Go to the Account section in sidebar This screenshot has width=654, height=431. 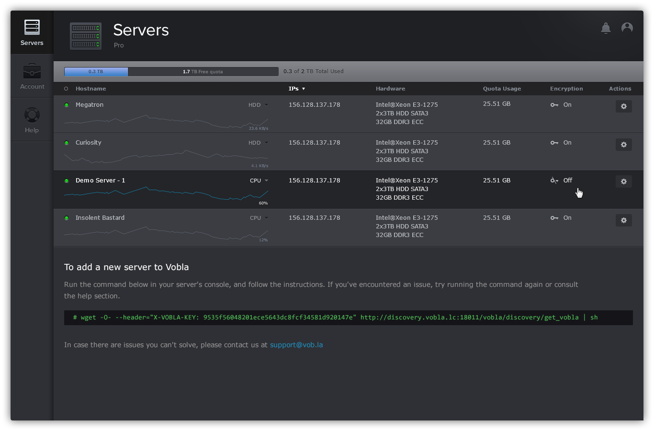[x=32, y=76]
